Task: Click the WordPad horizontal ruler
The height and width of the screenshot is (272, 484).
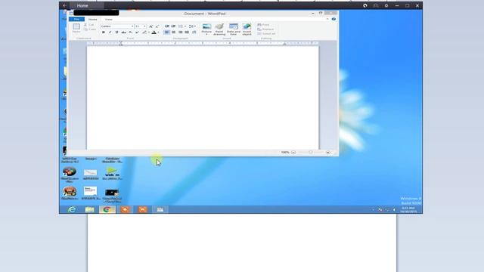Action: (x=203, y=44)
